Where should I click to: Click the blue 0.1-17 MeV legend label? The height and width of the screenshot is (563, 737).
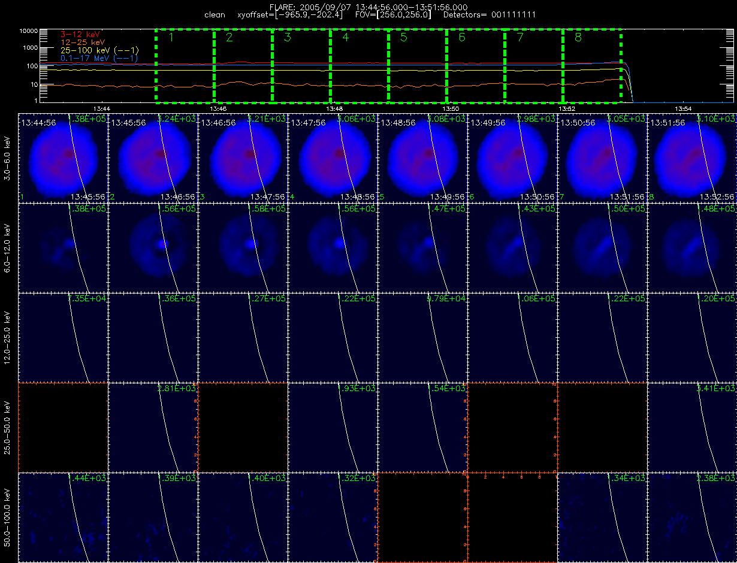point(100,58)
